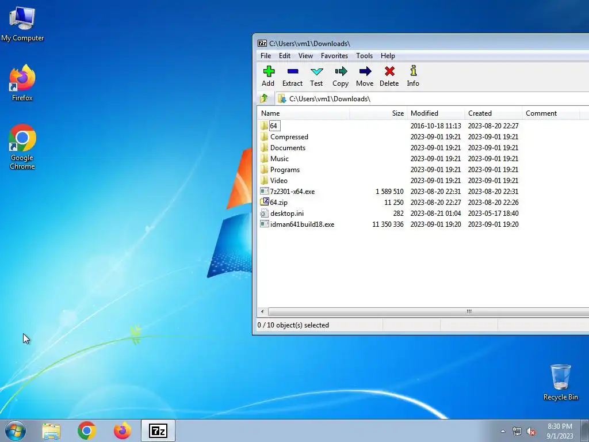Click the muted volume tray icon
This screenshot has height=442, width=589.
click(531, 431)
